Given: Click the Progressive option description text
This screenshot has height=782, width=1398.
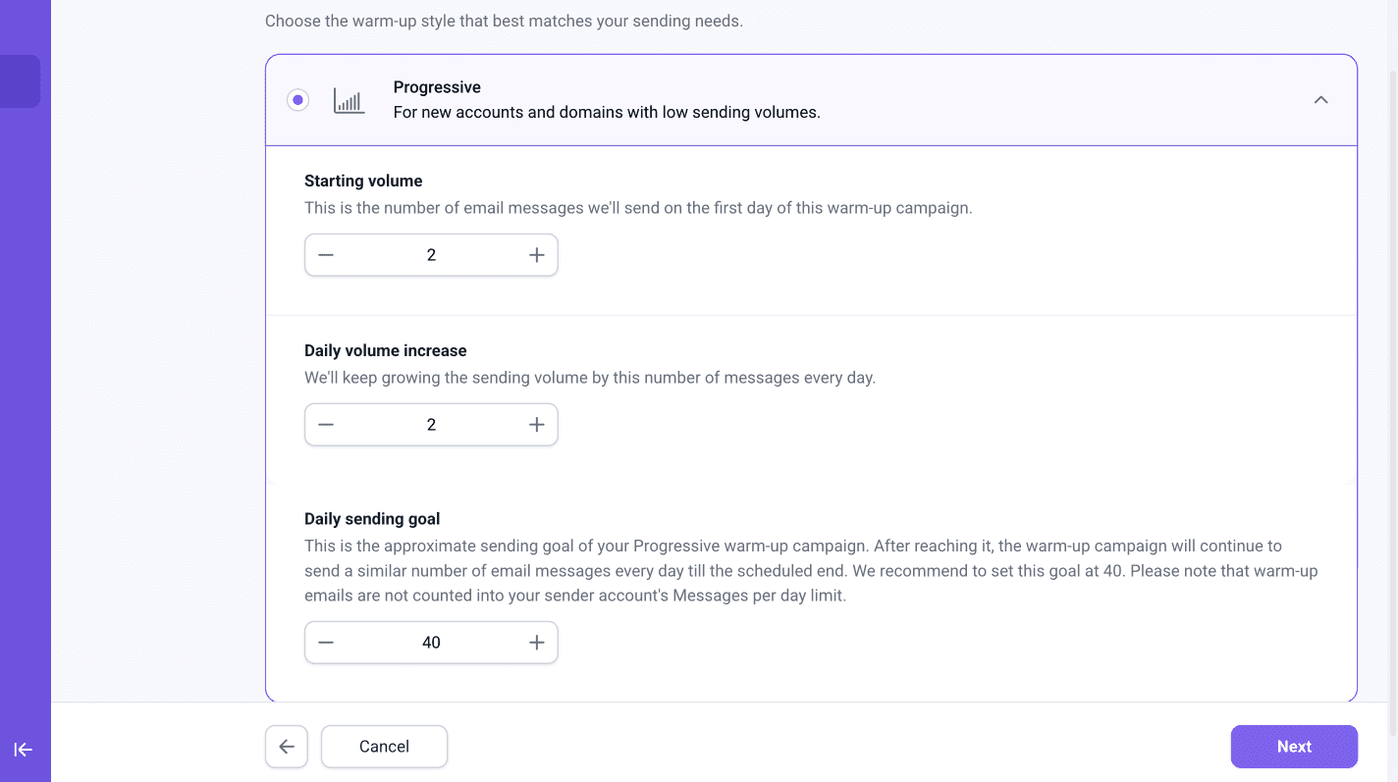Looking at the screenshot, I should click(x=606, y=112).
